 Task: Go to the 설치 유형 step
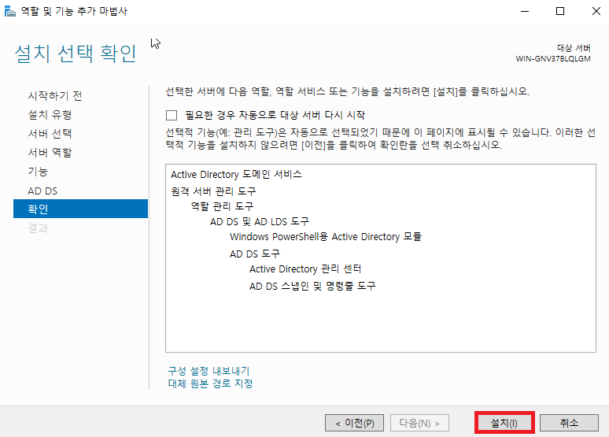pyautogui.click(x=50, y=115)
